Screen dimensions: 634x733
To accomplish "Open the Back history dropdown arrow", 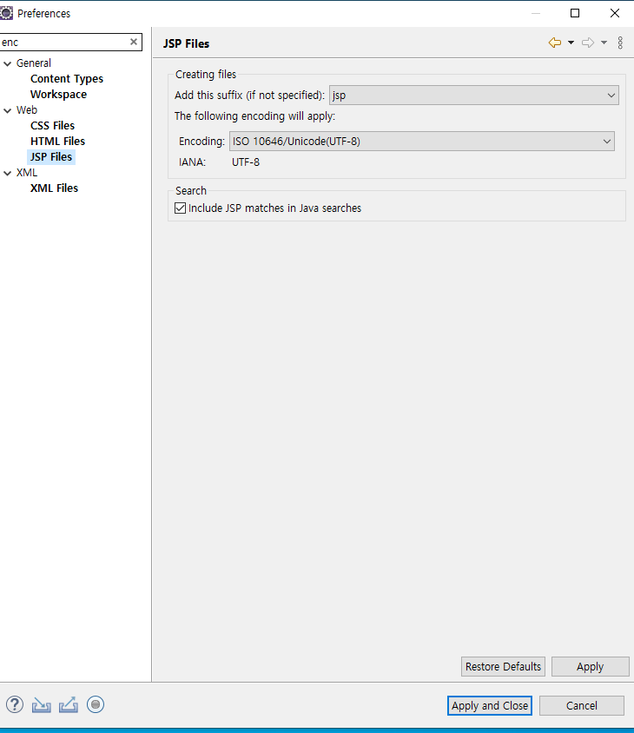I will [571, 43].
